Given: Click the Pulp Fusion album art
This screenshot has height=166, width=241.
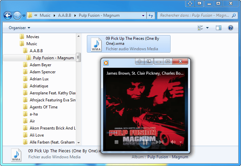Looking at the screenshot, I should pyautogui.click(x=145, y=109).
